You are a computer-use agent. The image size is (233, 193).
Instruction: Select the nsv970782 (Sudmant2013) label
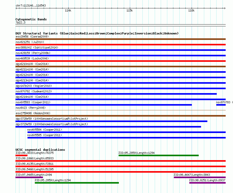pos(34,91)
